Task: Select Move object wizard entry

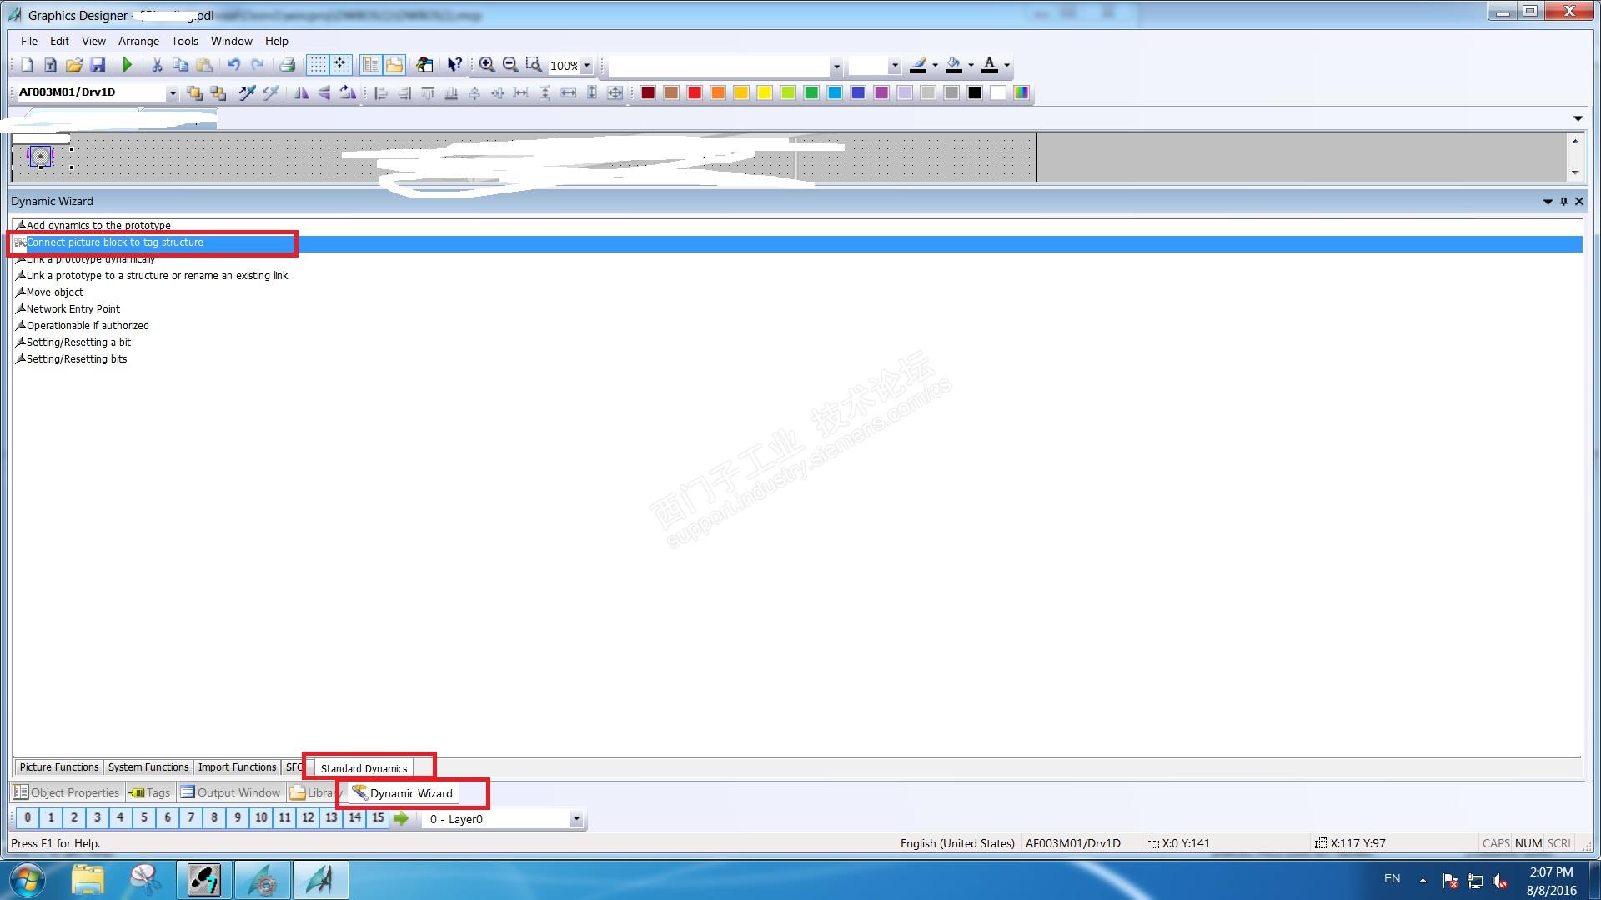Action: [55, 292]
